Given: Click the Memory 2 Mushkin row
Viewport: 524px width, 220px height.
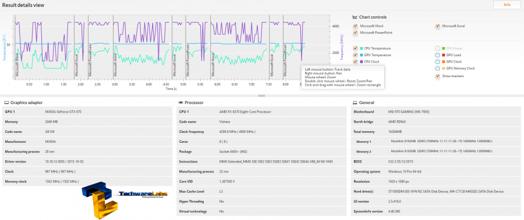Looking at the screenshot, I should pos(436,152).
